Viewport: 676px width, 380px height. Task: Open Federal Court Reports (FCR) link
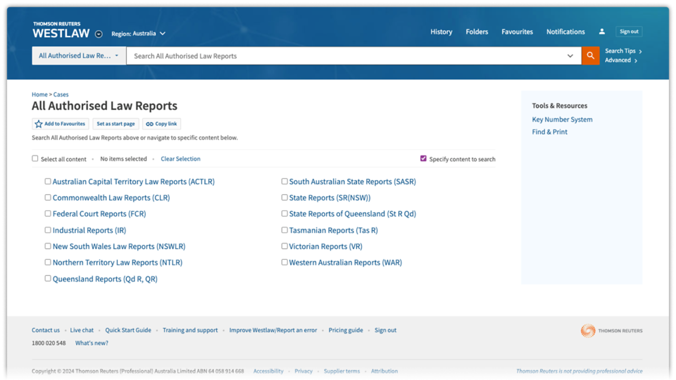pos(99,214)
